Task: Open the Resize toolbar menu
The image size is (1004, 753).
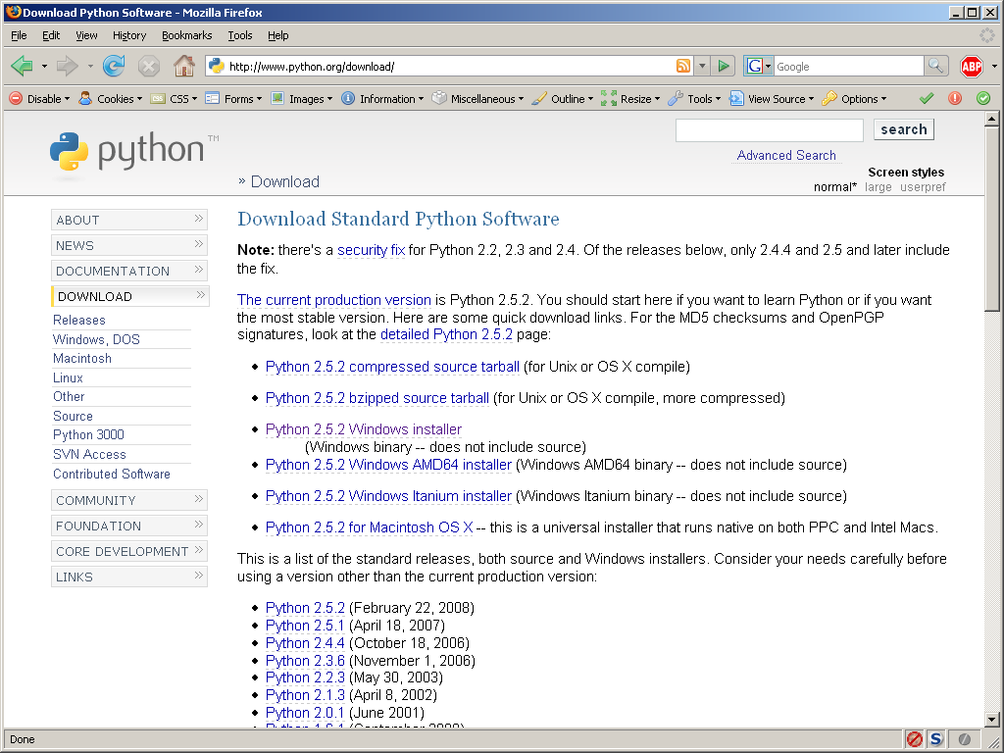Action: (630, 99)
